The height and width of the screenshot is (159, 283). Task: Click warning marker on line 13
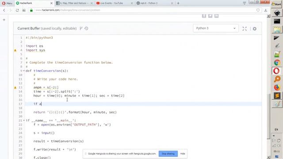coord(15,87)
